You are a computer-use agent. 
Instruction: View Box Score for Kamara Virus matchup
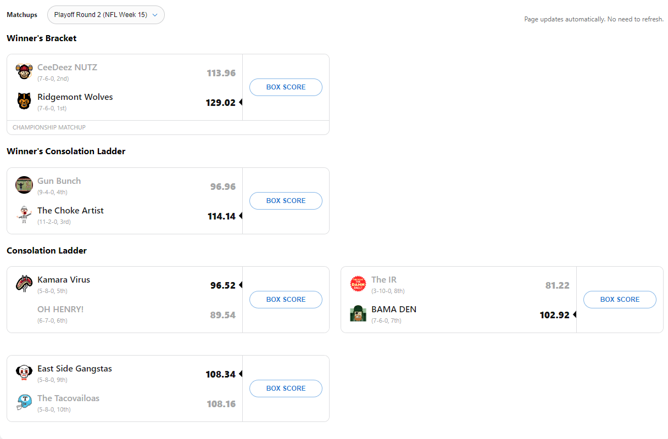286,300
